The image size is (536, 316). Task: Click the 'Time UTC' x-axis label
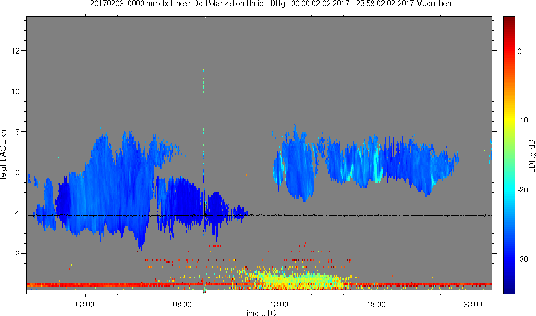tap(259, 313)
